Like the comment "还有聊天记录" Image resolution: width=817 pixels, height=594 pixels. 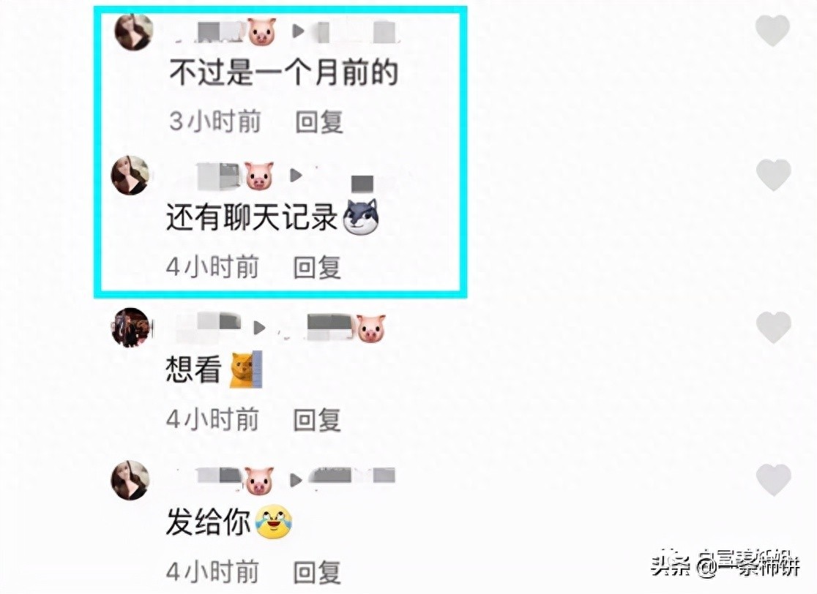coord(773,174)
